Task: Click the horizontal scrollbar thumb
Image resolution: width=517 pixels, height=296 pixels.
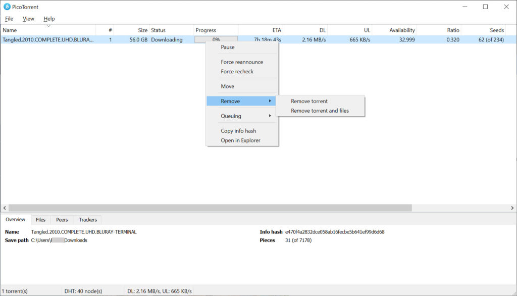Action: pos(211,208)
